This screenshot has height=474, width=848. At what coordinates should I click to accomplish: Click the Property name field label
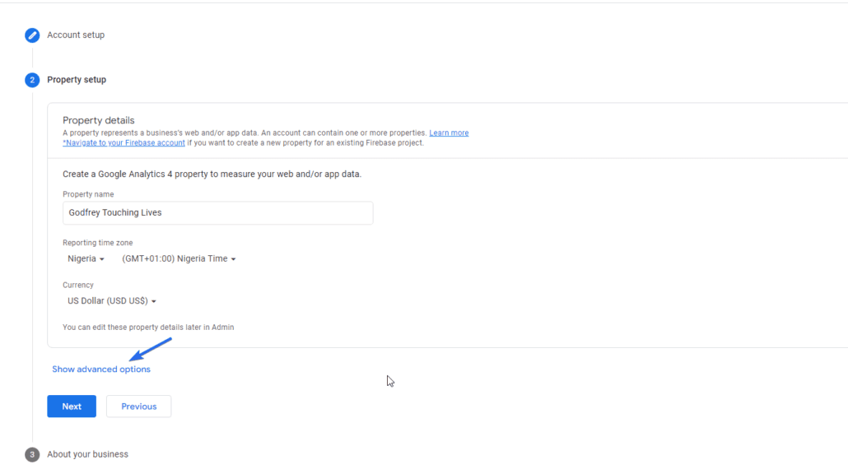click(88, 194)
